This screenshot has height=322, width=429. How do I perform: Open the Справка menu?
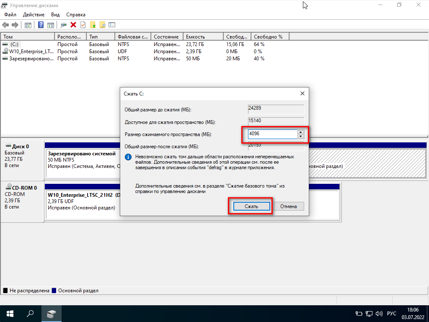(75, 14)
